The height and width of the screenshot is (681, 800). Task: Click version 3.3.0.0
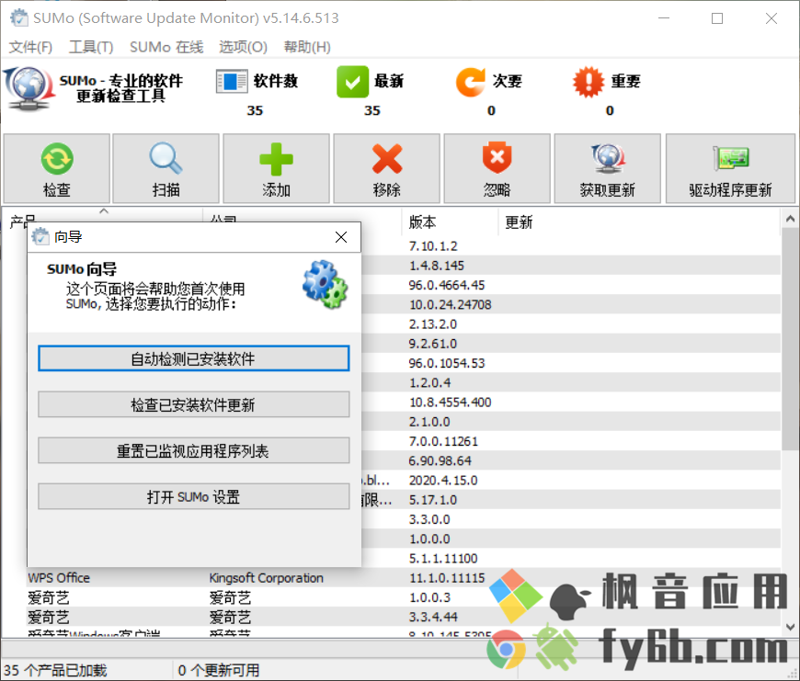[x=429, y=519]
